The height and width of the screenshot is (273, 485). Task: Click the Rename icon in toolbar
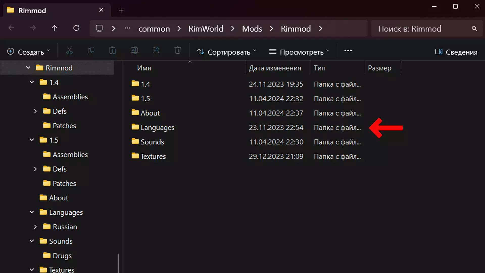(x=134, y=51)
